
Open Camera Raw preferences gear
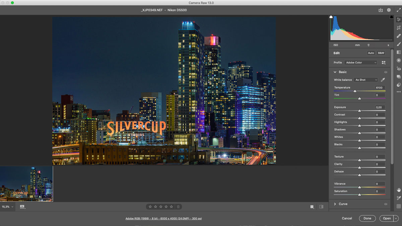coord(389,10)
